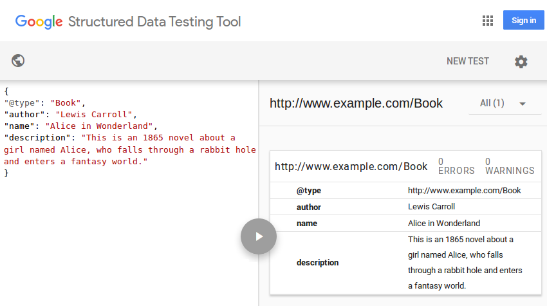Click the closing brace in the code editor
Viewport: 547px width, 306px height.
[x=6, y=173]
